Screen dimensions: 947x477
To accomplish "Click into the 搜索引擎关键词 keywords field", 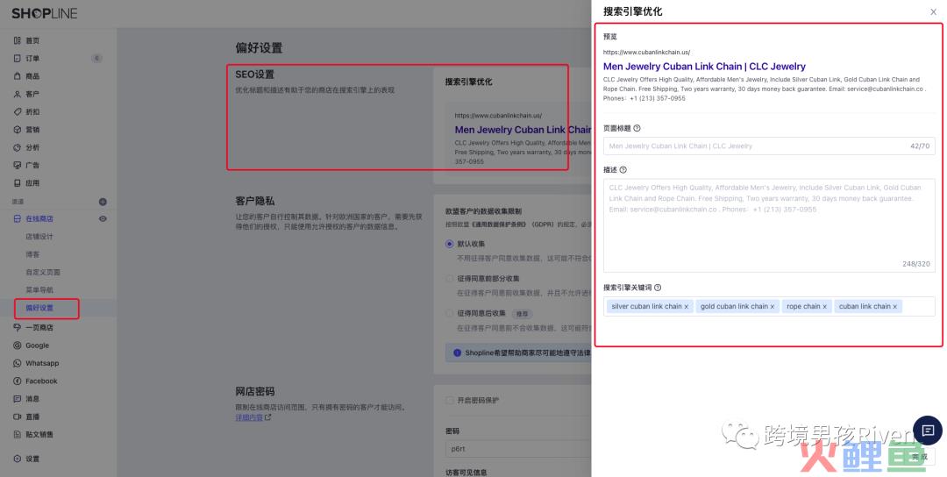I will (769, 306).
